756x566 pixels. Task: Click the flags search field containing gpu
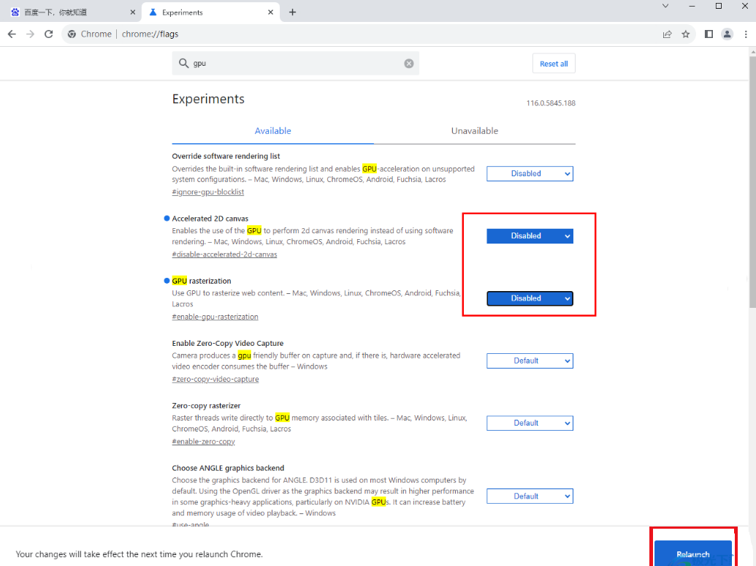pyautogui.click(x=296, y=63)
